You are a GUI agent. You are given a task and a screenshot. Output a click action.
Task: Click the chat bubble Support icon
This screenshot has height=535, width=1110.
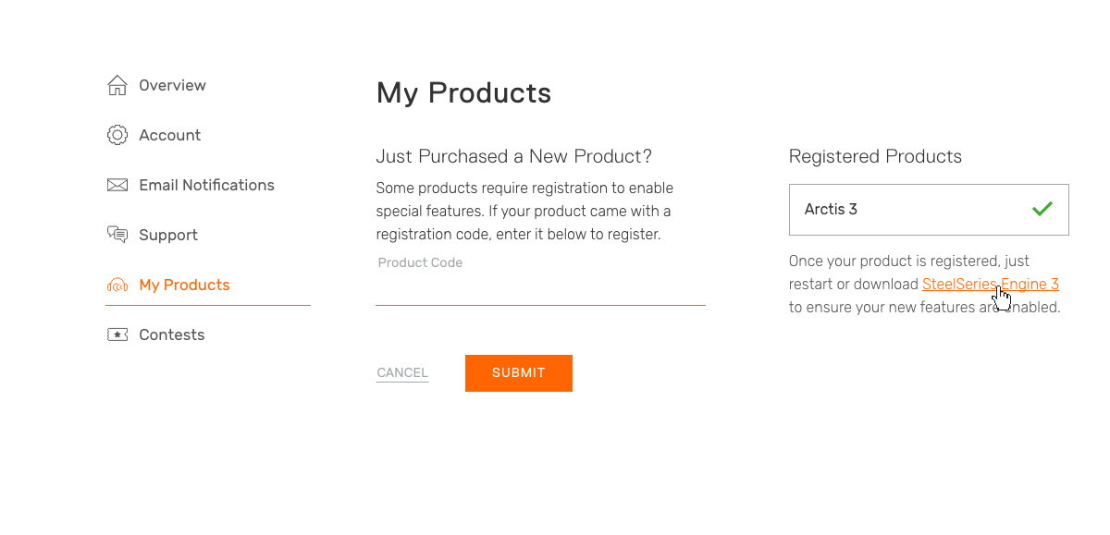click(117, 235)
